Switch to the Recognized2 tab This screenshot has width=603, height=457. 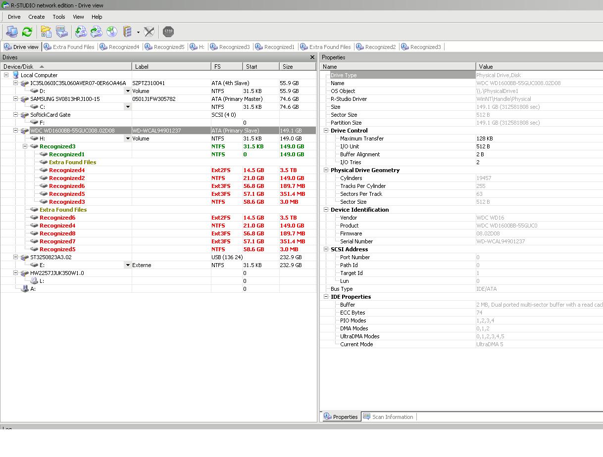tap(376, 47)
